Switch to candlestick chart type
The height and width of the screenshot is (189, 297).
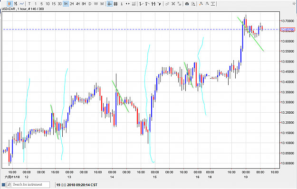point(10,4)
